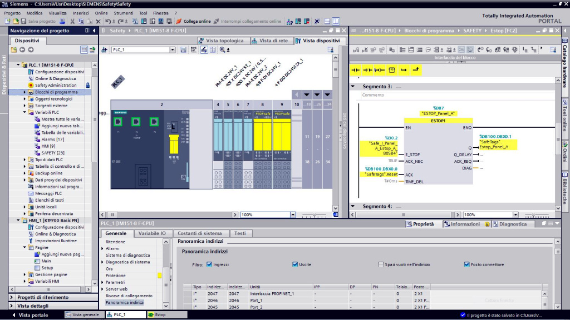Click the Salva progetto button
This screenshot has width=570, height=320.
[38, 22]
